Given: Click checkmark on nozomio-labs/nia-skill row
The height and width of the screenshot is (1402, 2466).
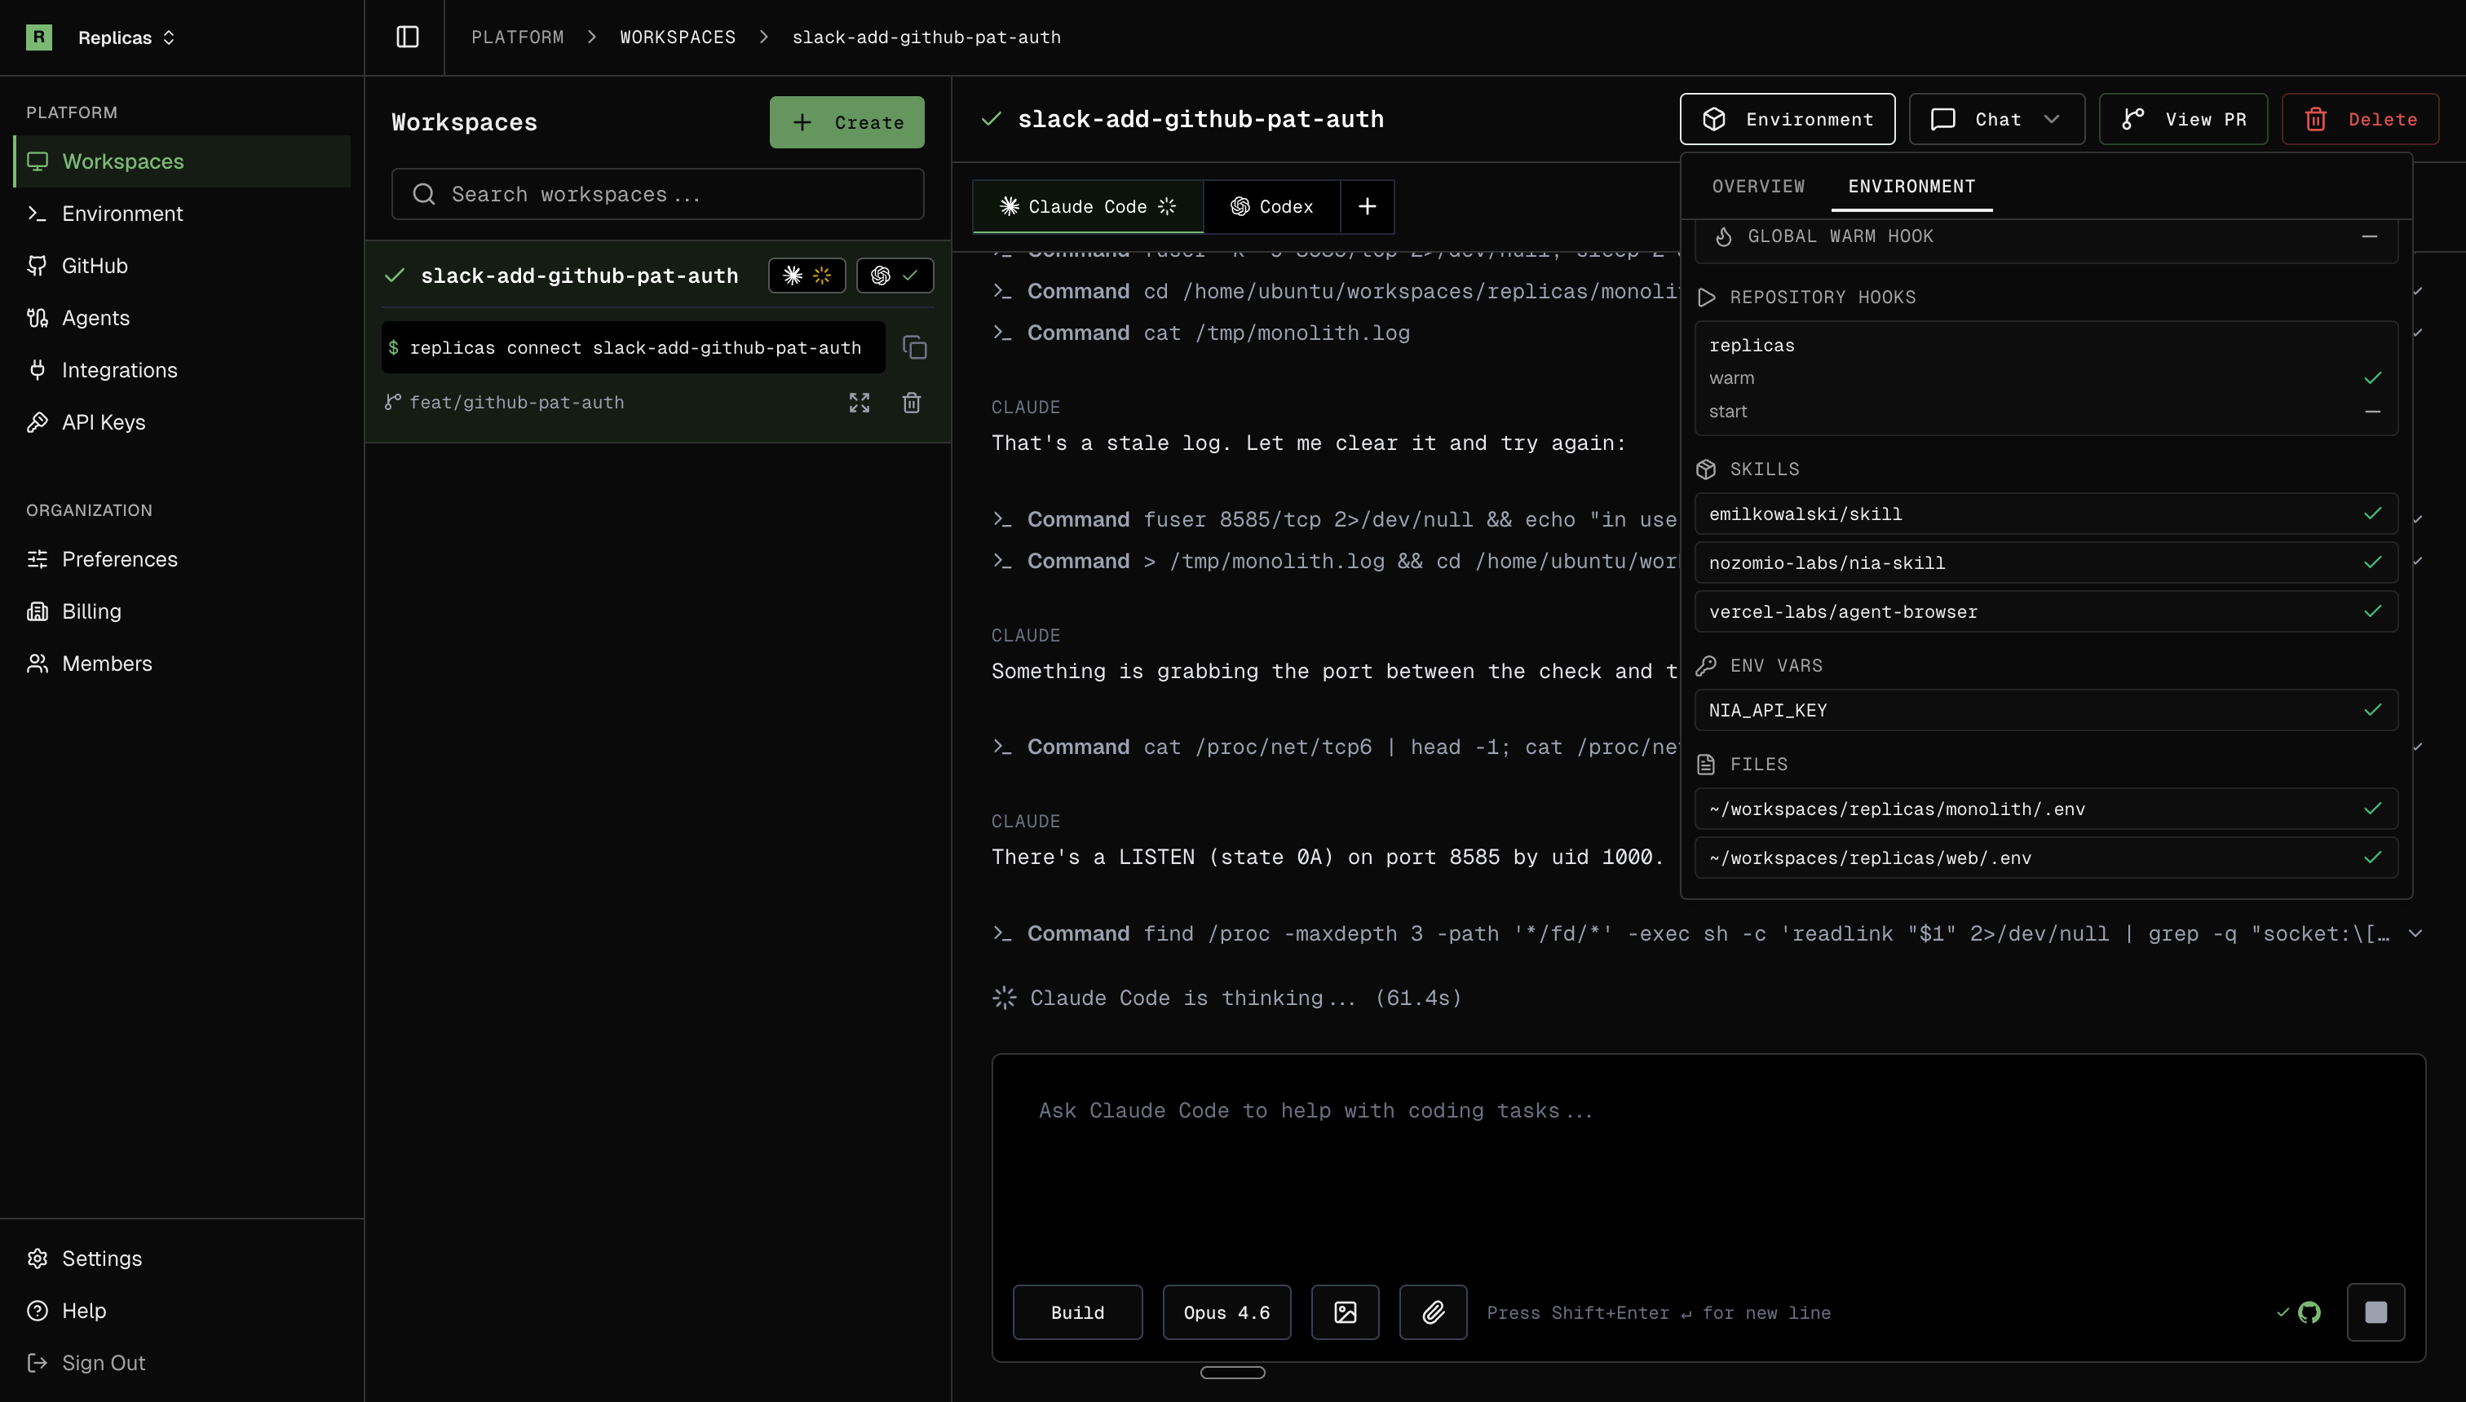Looking at the screenshot, I should (x=2372, y=562).
